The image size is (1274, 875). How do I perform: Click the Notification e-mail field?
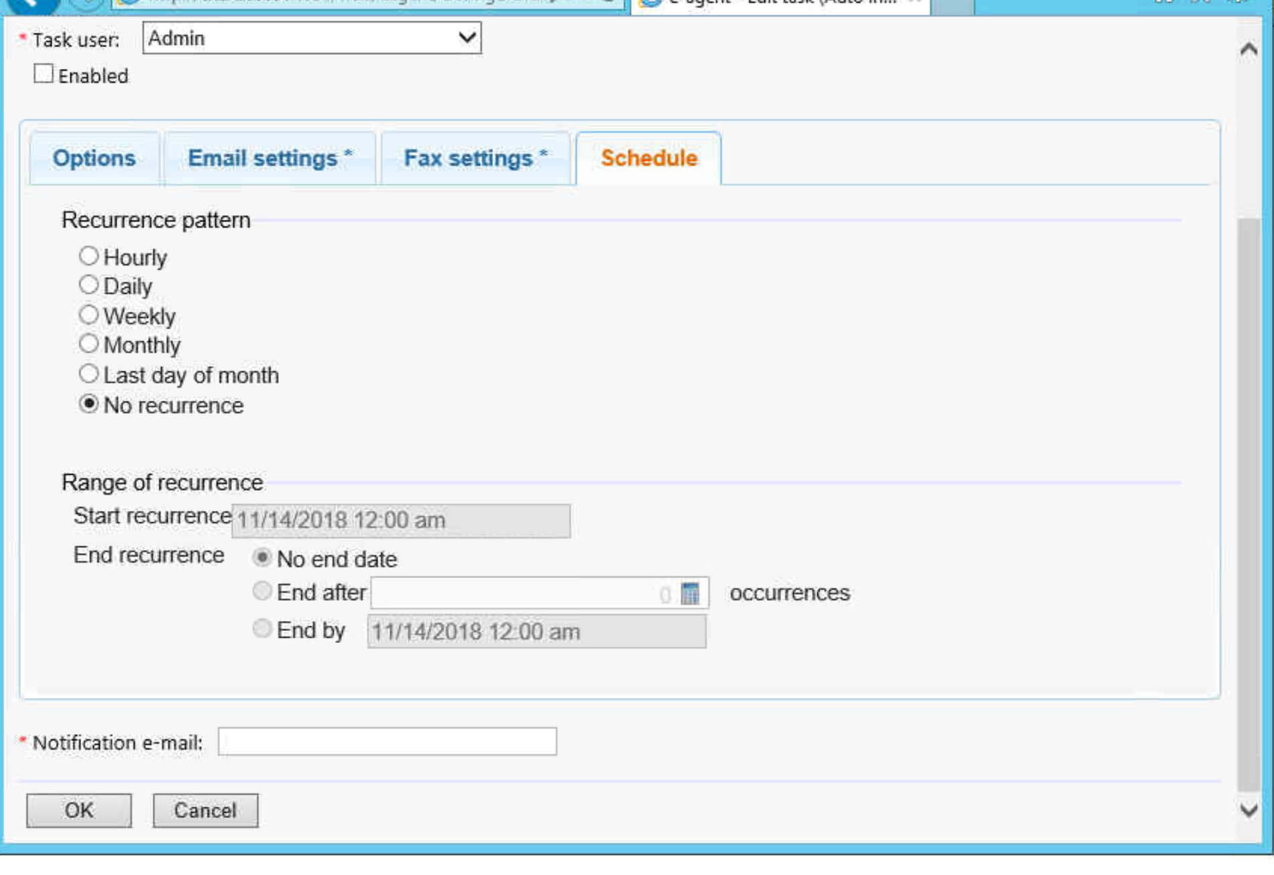coord(387,742)
